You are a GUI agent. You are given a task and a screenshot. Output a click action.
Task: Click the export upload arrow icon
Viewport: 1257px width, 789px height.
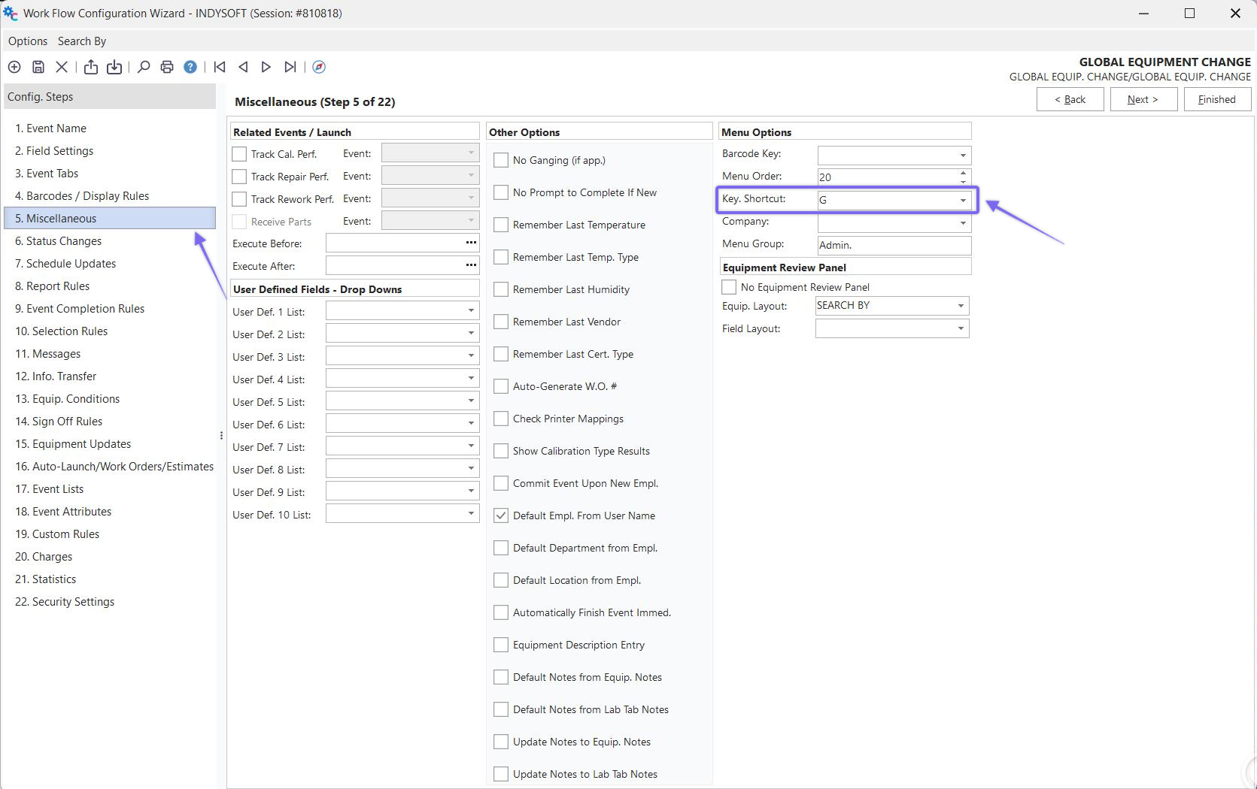pos(91,67)
